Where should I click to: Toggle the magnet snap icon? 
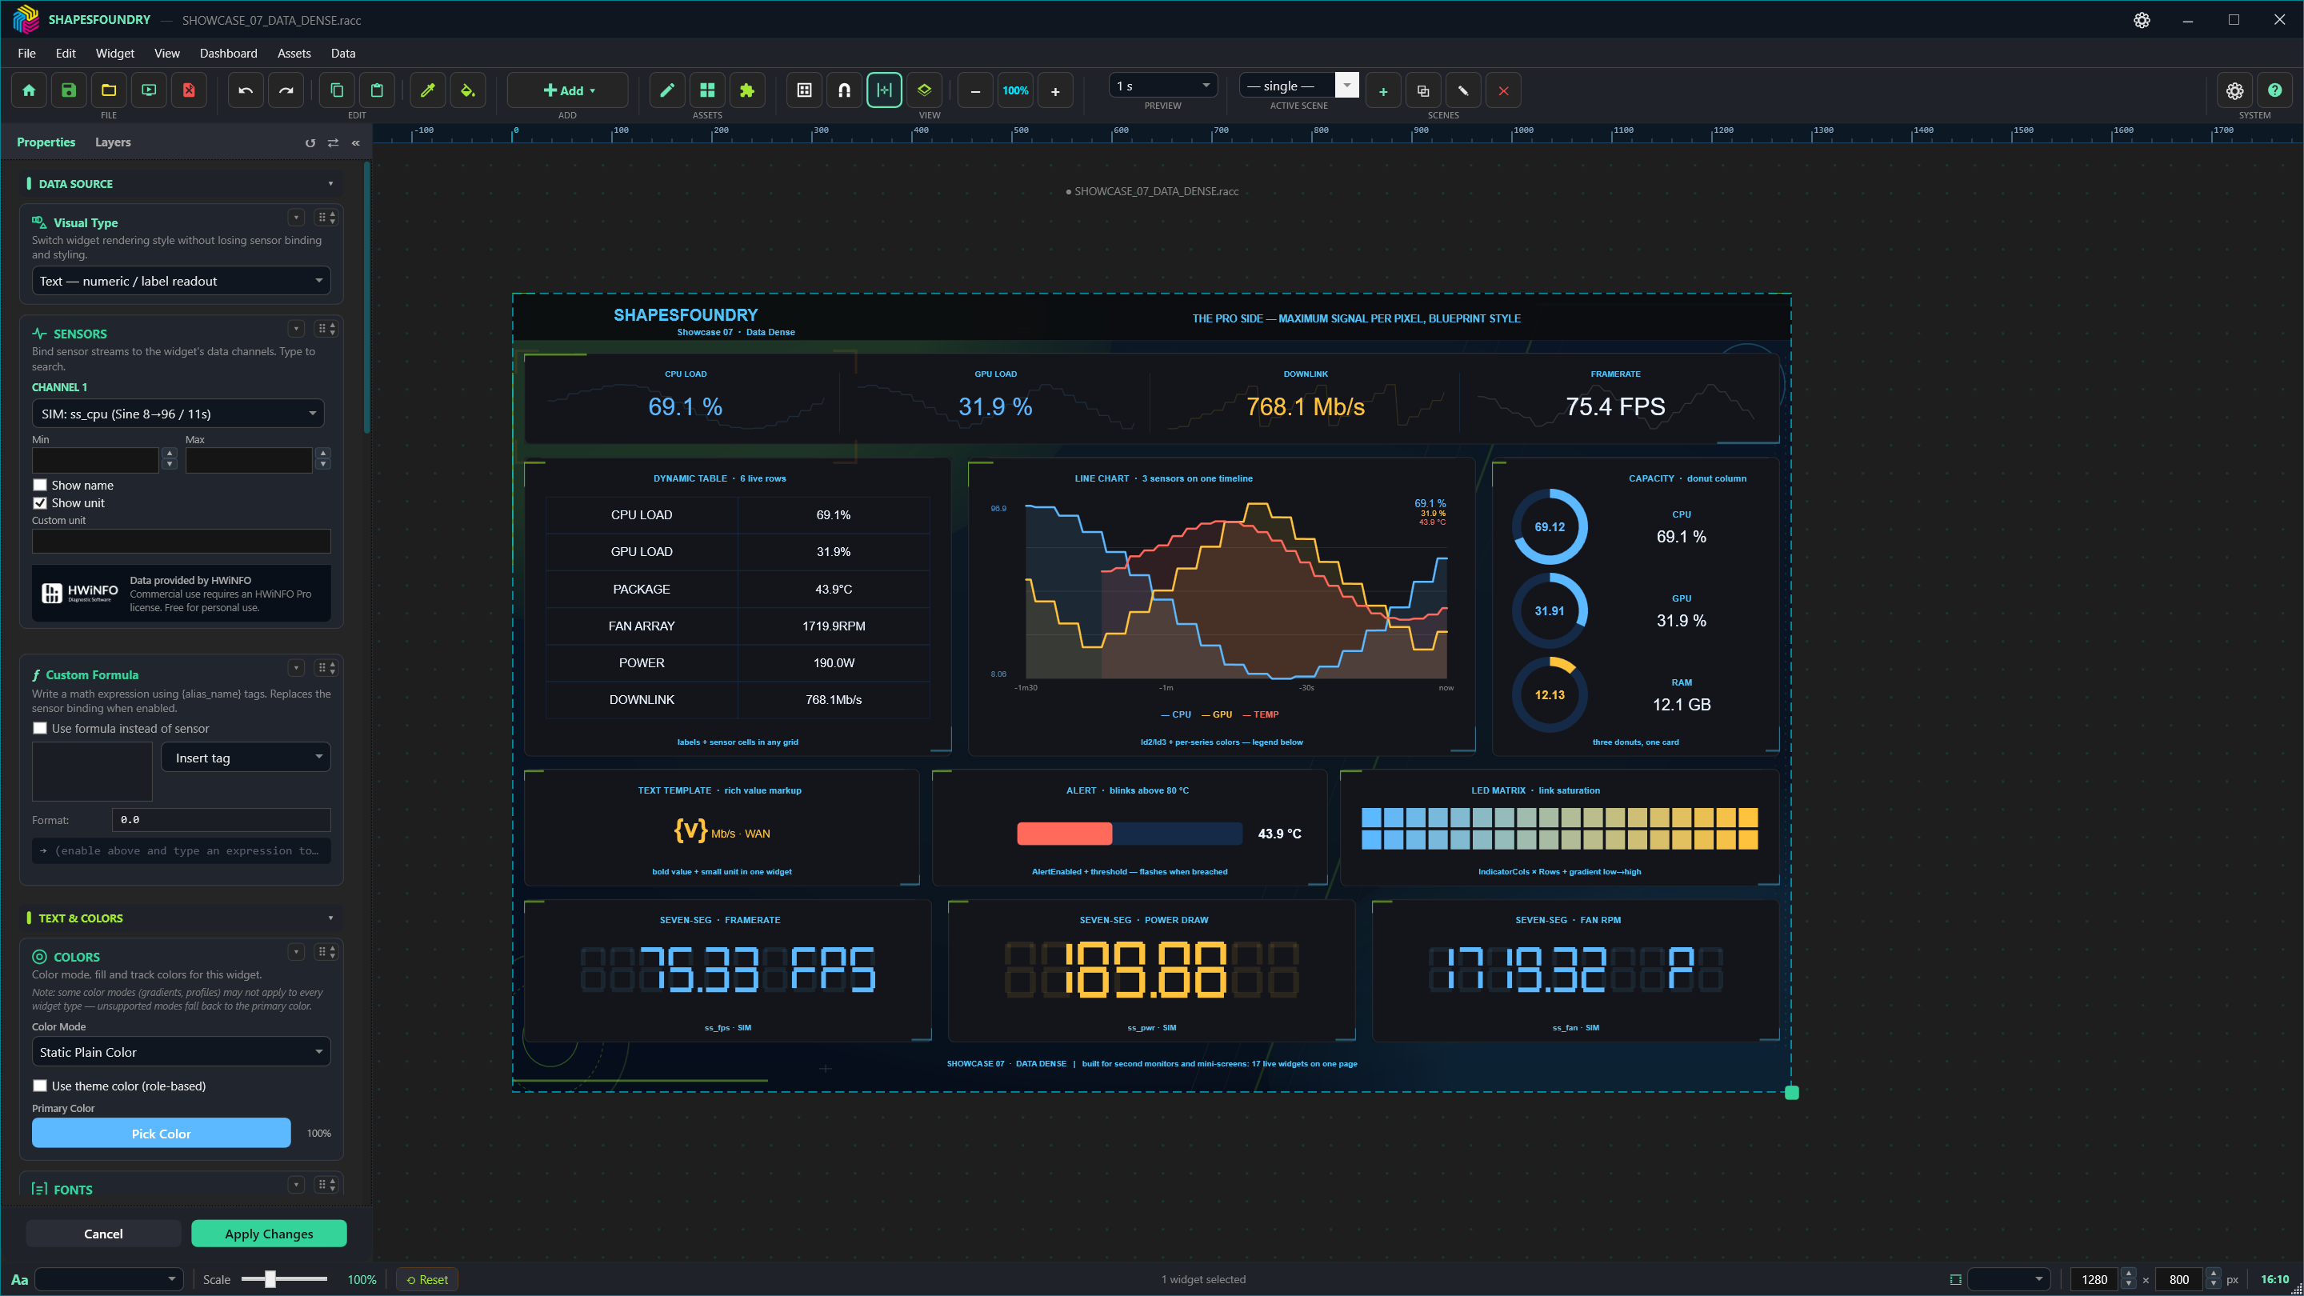[x=844, y=90]
